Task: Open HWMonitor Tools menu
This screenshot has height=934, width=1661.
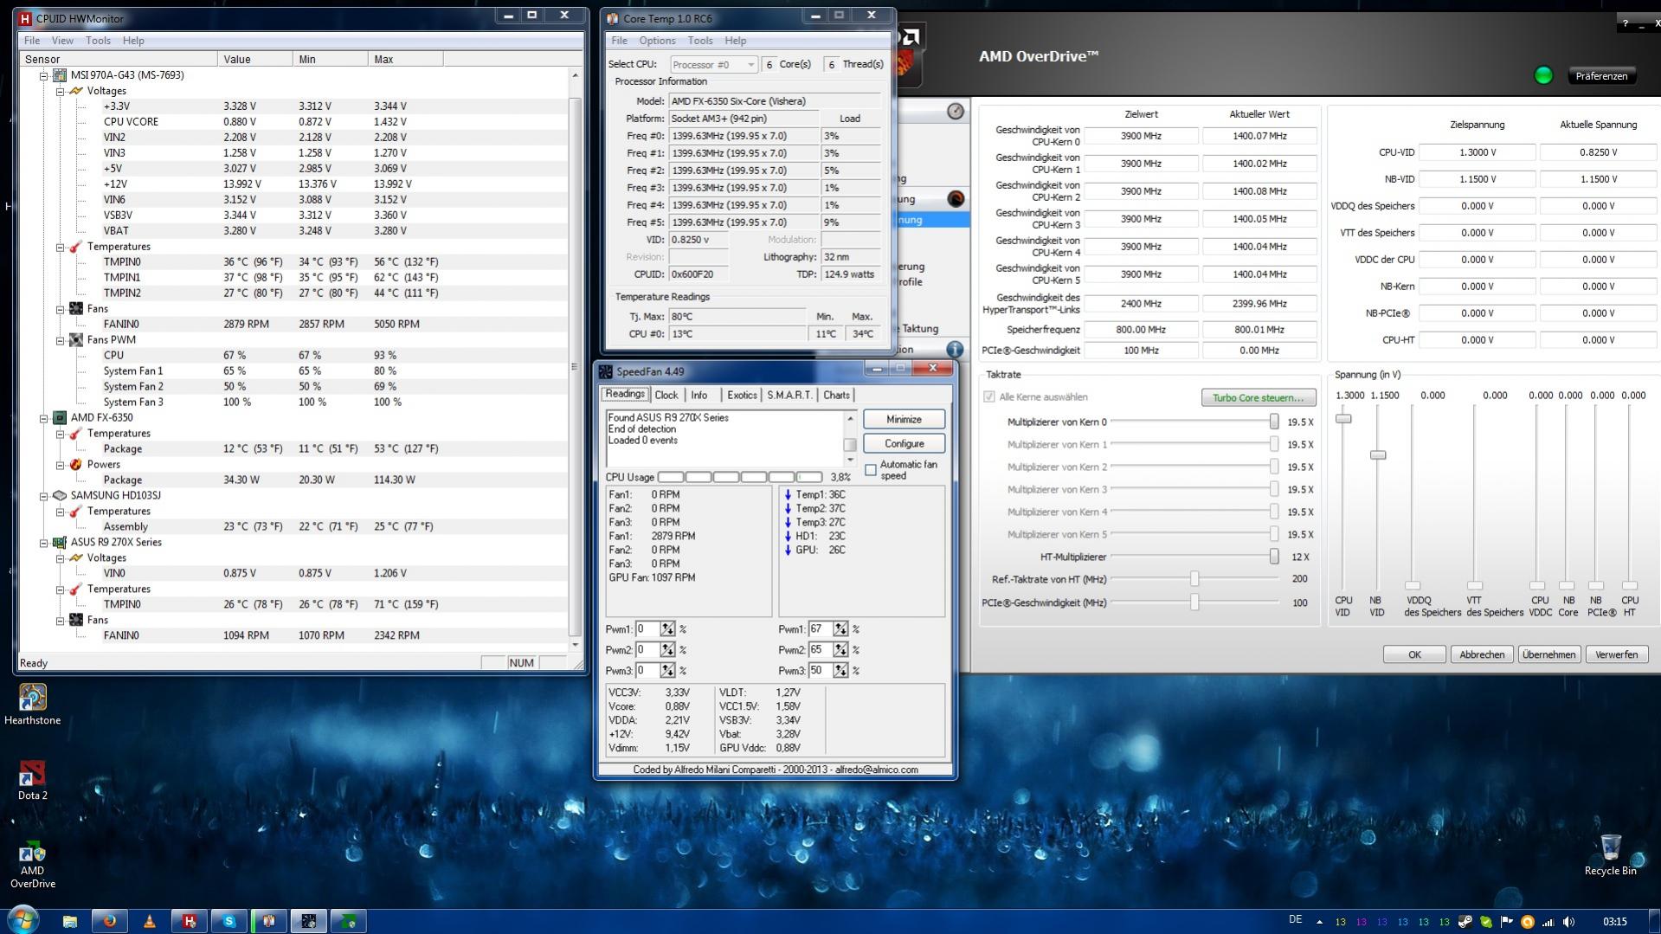Action: (x=98, y=41)
